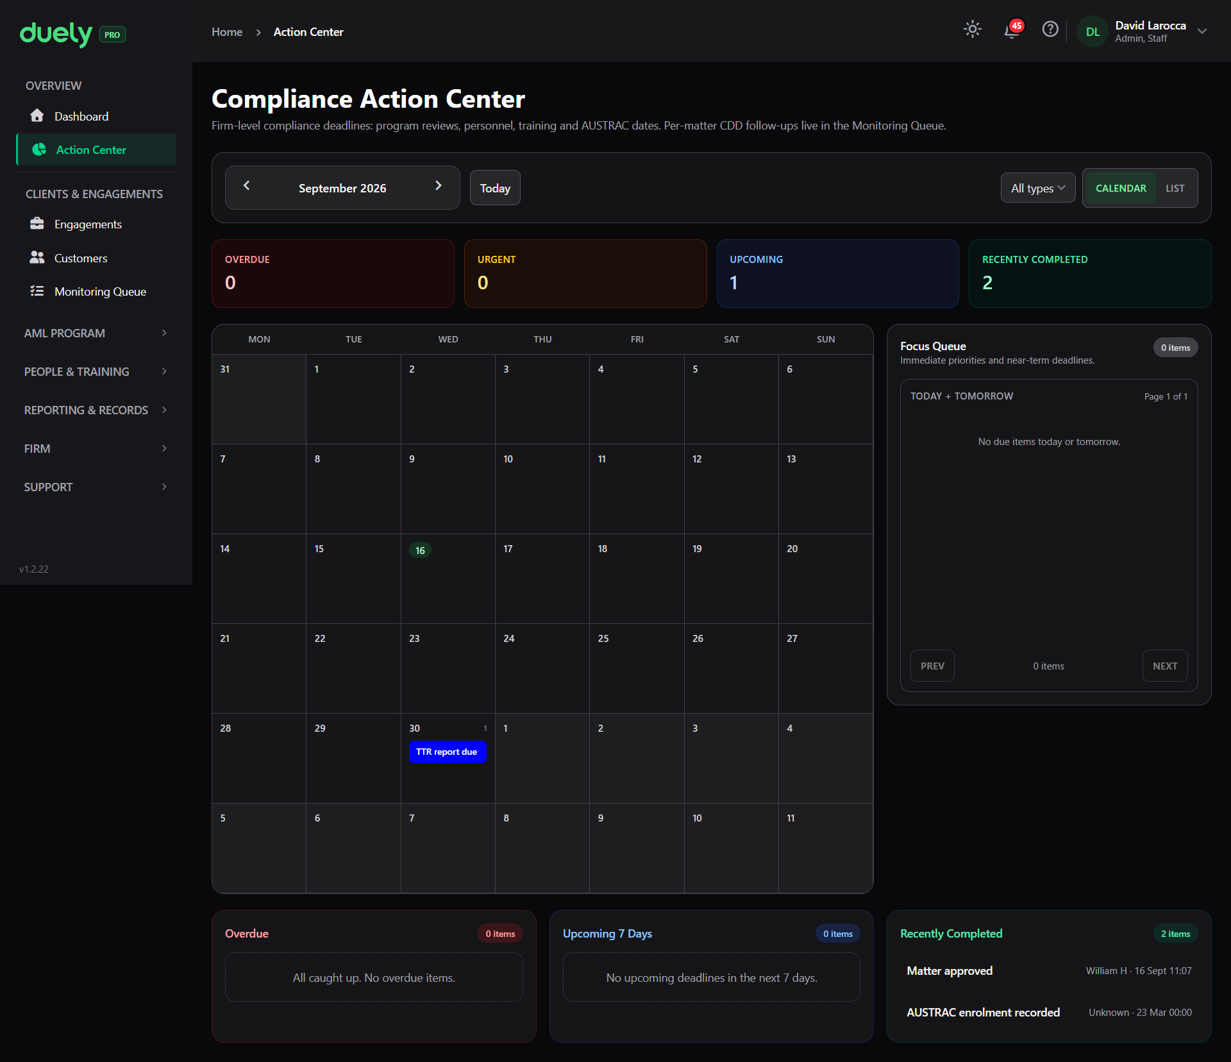Expand the AML PROGRAM section

click(96, 333)
